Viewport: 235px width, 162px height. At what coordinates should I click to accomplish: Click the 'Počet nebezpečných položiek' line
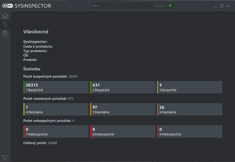[x=49, y=121]
